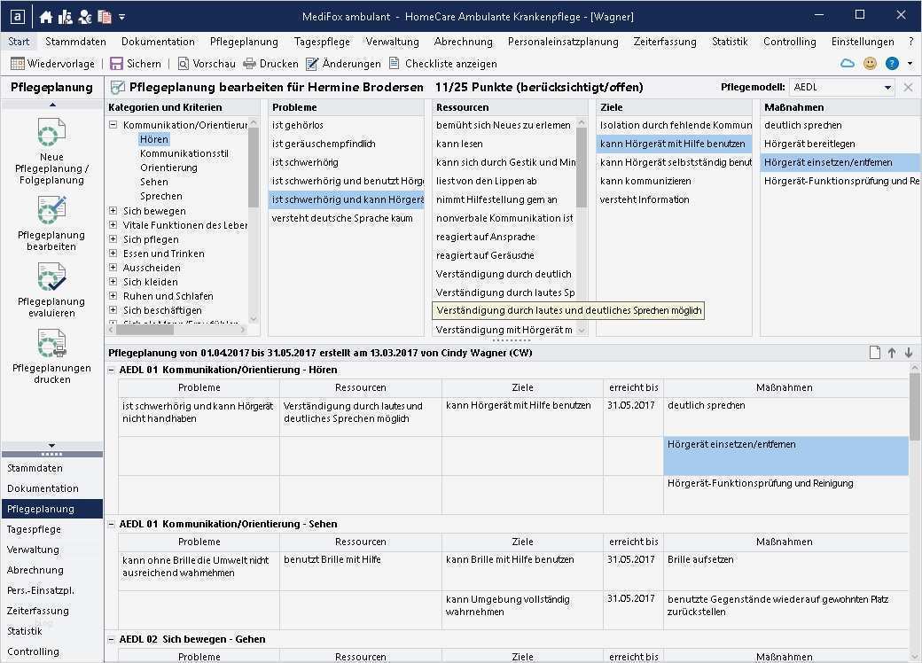Viewport: 922px width, 663px height.
Task: Collapse the Kommunikation/Orientierung tree node
Action: (113, 125)
